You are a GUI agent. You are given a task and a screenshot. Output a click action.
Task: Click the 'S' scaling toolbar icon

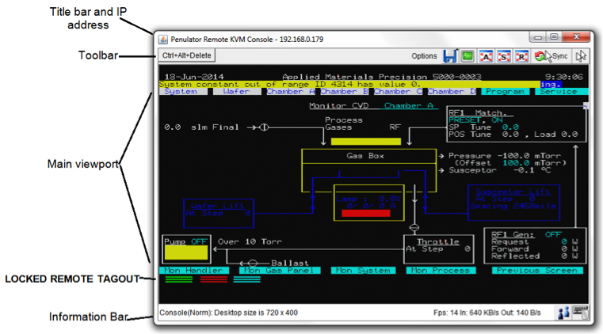(504, 56)
